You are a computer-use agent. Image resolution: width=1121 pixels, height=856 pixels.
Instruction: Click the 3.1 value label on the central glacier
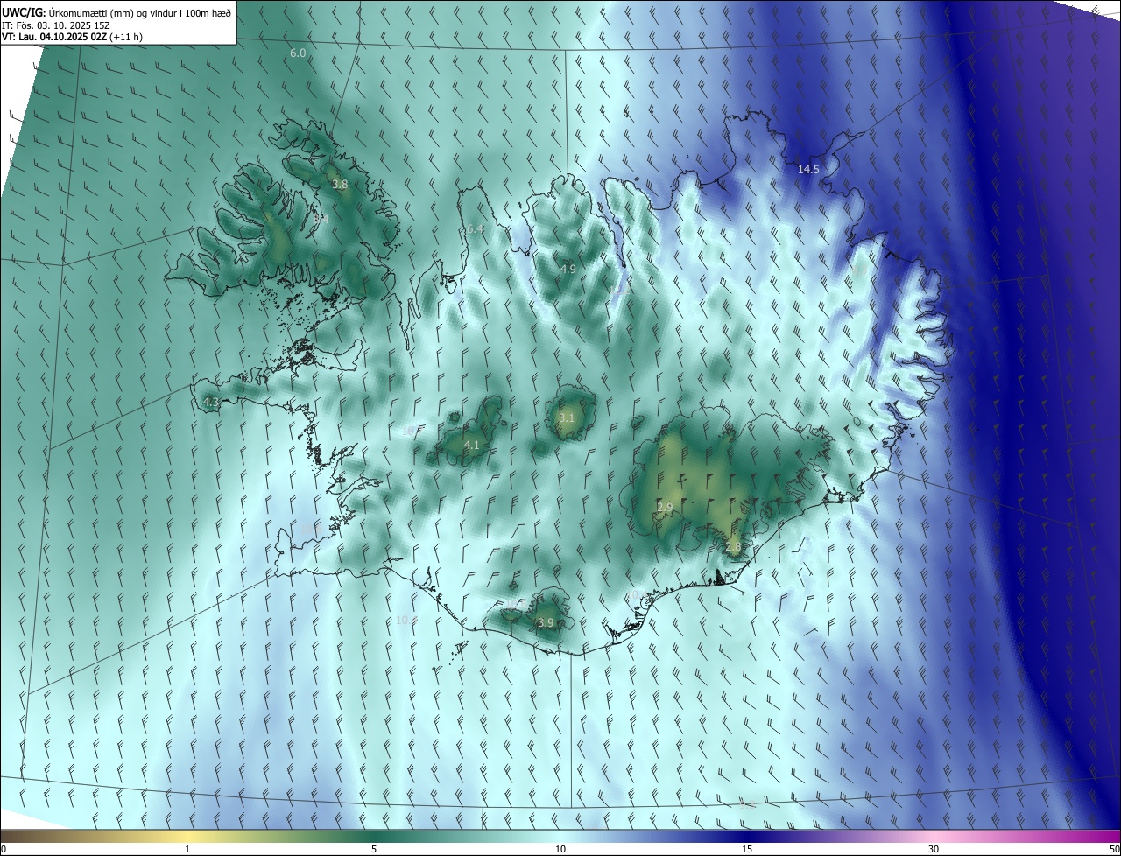(x=567, y=417)
